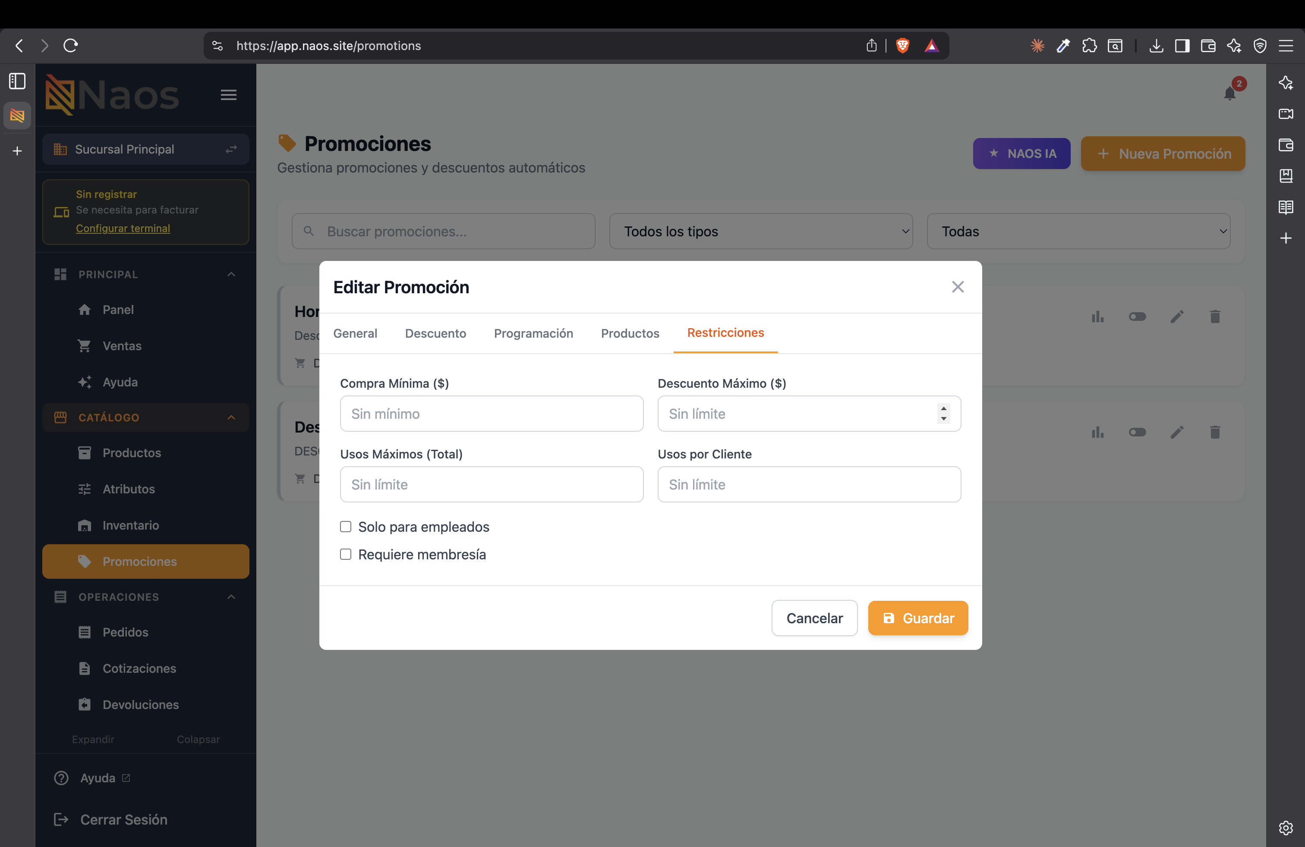Edit the first promotion with pencil icon
This screenshot has height=847, width=1305.
coord(1177,317)
